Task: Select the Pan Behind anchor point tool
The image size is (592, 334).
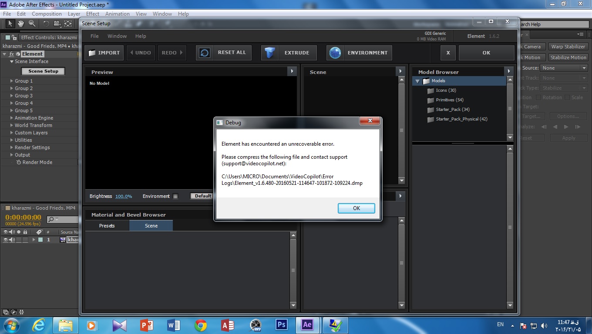Action: (68, 23)
